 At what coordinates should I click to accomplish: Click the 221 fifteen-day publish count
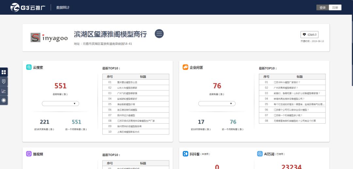(x=44, y=122)
